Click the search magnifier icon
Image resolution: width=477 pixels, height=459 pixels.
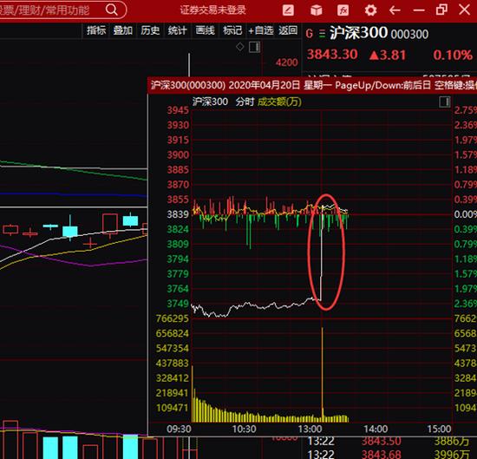(112, 10)
